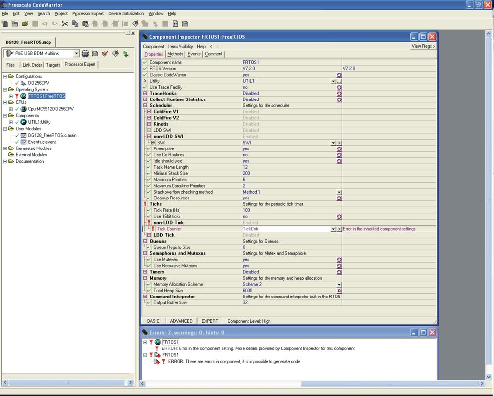Image resolution: width=494 pixels, height=396 pixels.
Task: Click the Open folder toolbar icon
Action: coord(25,24)
